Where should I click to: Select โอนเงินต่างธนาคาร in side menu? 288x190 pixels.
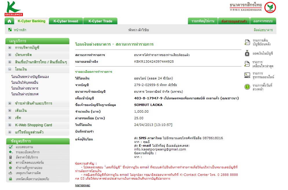pos(25,88)
